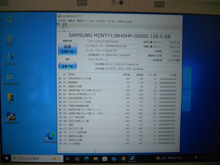
Task: Click the blue status dot for ID F2
Action: click(x=60, y=140)
